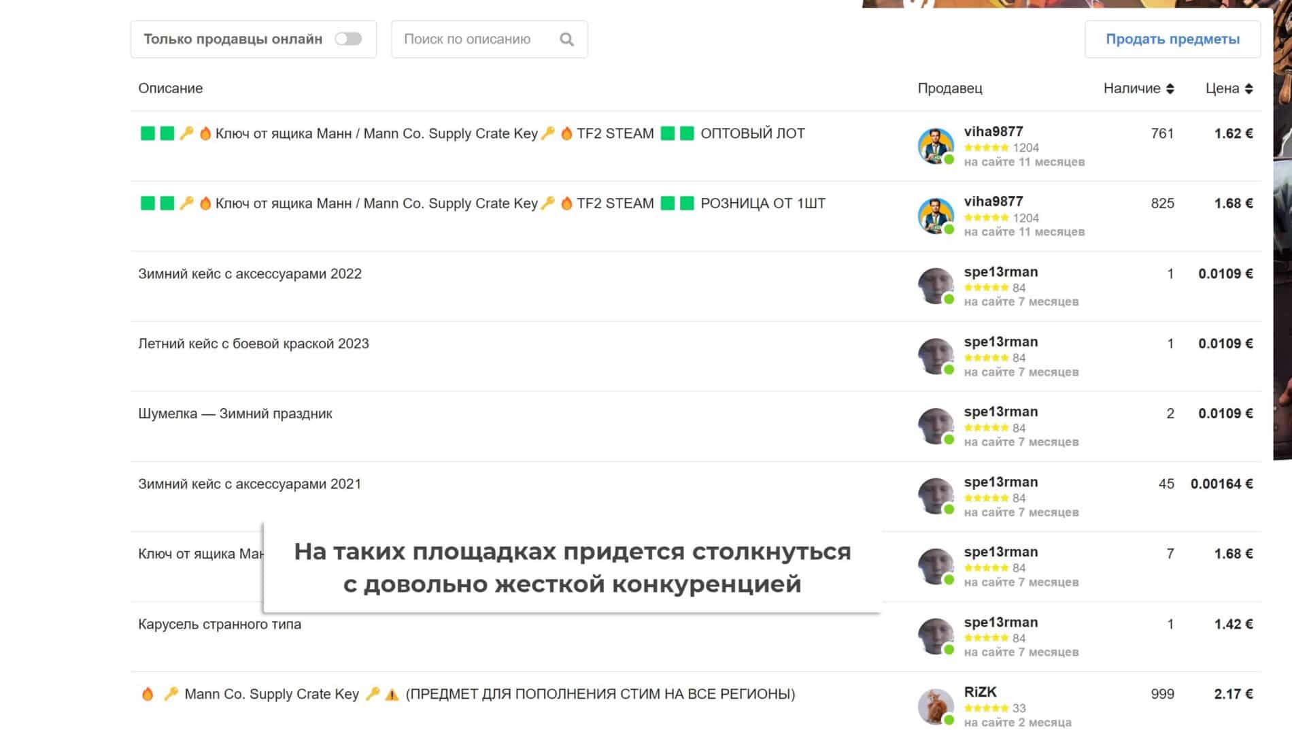Viewport: 1292px width, 730px height.
Task: Open viha9877 avatar in the ОПТОВЫЙ ЛОТ row
Action: pos(936,146)
